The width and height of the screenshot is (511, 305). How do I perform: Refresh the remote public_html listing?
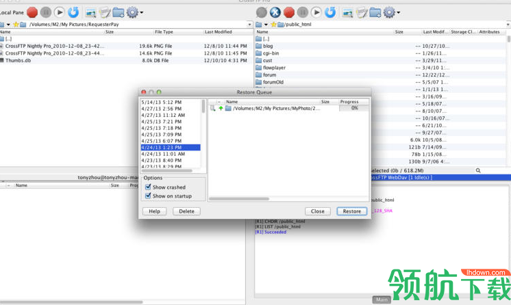click(330, 12)
